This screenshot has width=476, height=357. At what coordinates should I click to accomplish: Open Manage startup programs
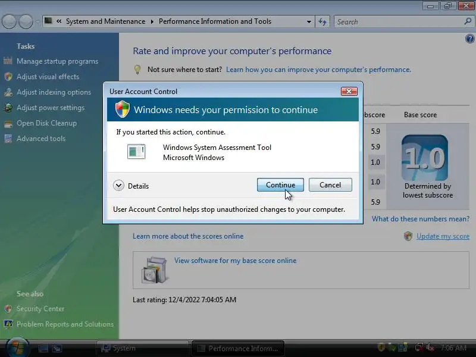click(57, 61)
